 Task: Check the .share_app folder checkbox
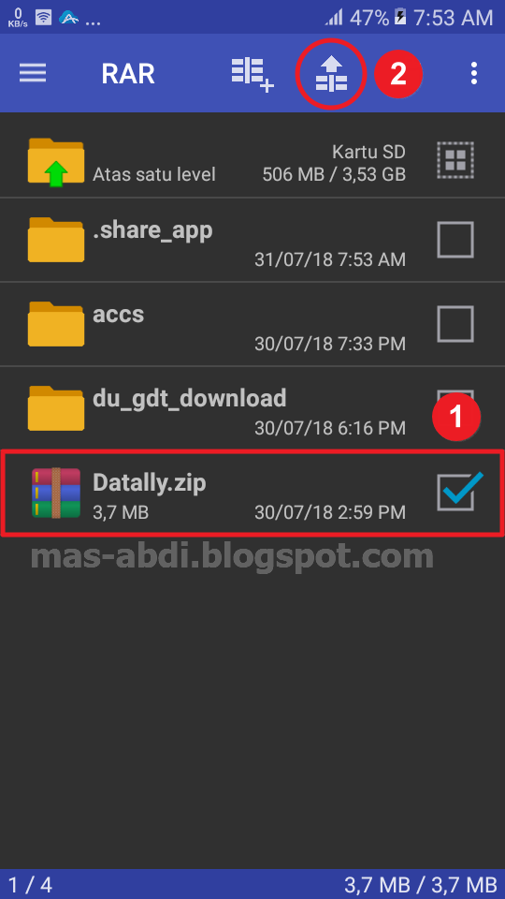pos(455,240)
